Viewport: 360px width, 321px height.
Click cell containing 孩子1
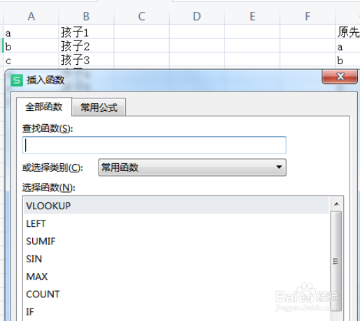[86, 32]
